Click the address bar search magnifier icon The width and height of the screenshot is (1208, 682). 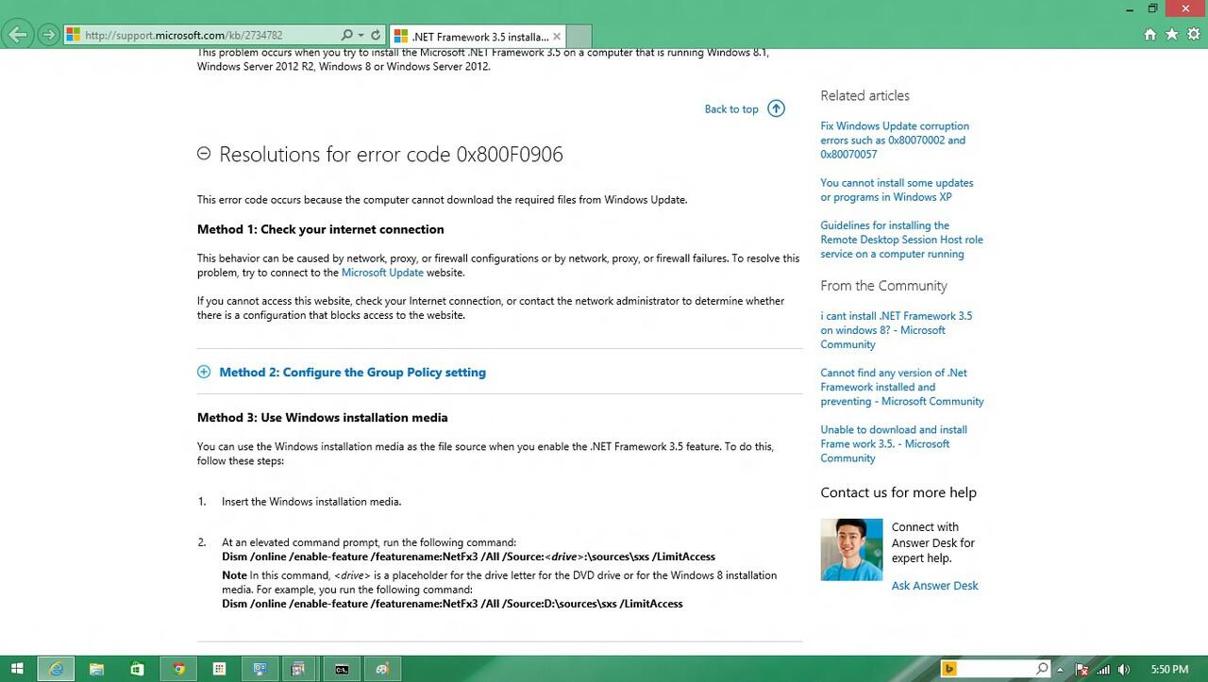(x=346, y=35)
